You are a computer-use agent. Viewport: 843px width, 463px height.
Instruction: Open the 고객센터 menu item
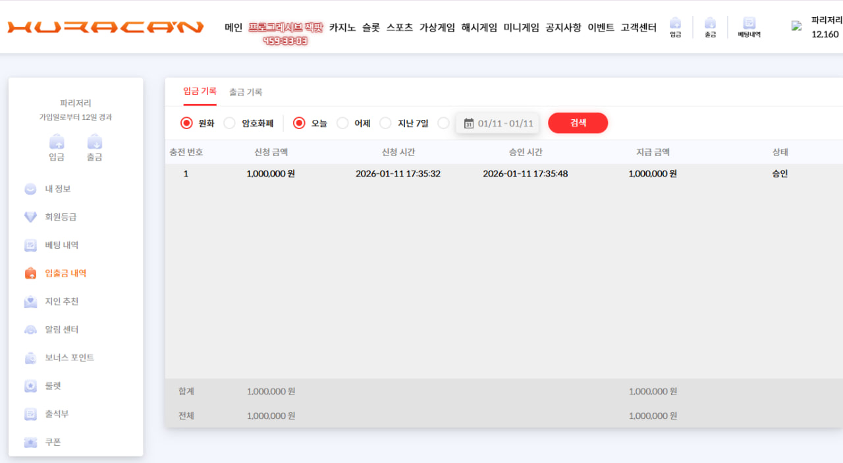tap(639, 28)
